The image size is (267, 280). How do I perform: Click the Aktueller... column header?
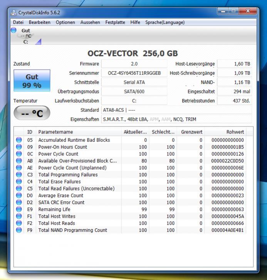point(135,132)
